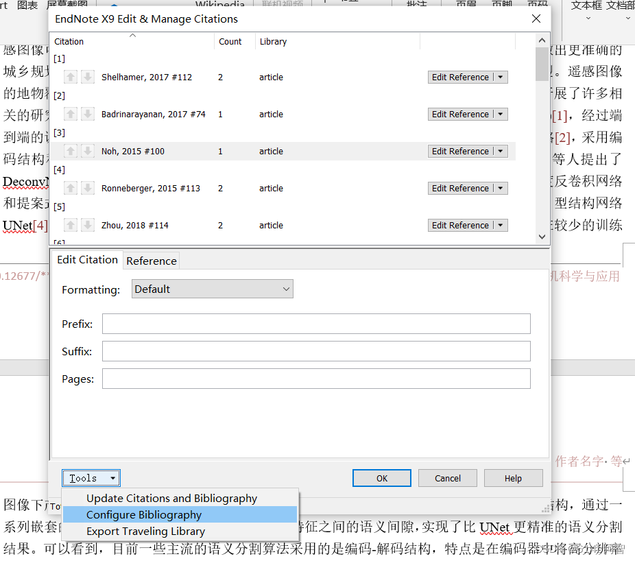635x561 pixels.
Task: Move Badrinarayanan, 2017 citation down
Action: click(88, 114)
